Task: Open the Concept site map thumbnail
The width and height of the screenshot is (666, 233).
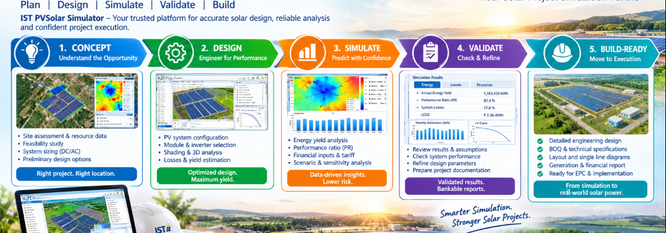Action: coord(77,101)
